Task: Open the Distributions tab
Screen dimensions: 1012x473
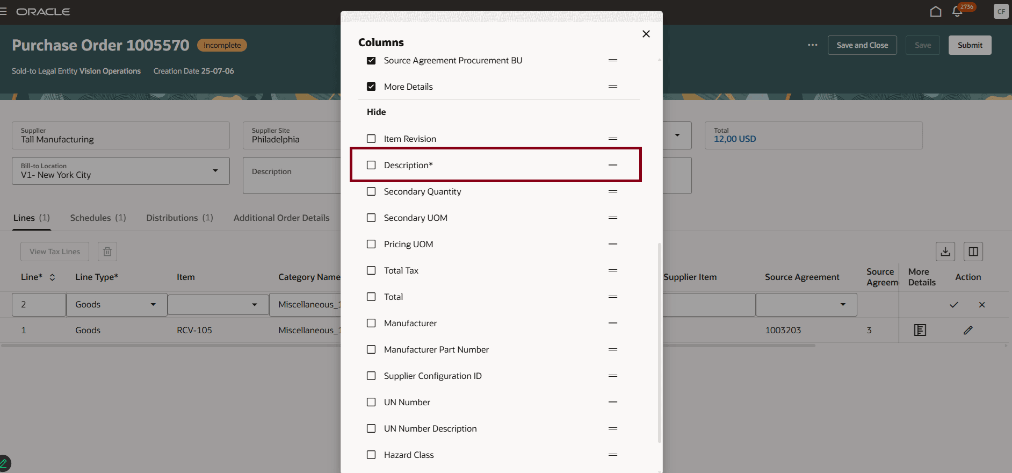Action: click(x=179, y=218)
